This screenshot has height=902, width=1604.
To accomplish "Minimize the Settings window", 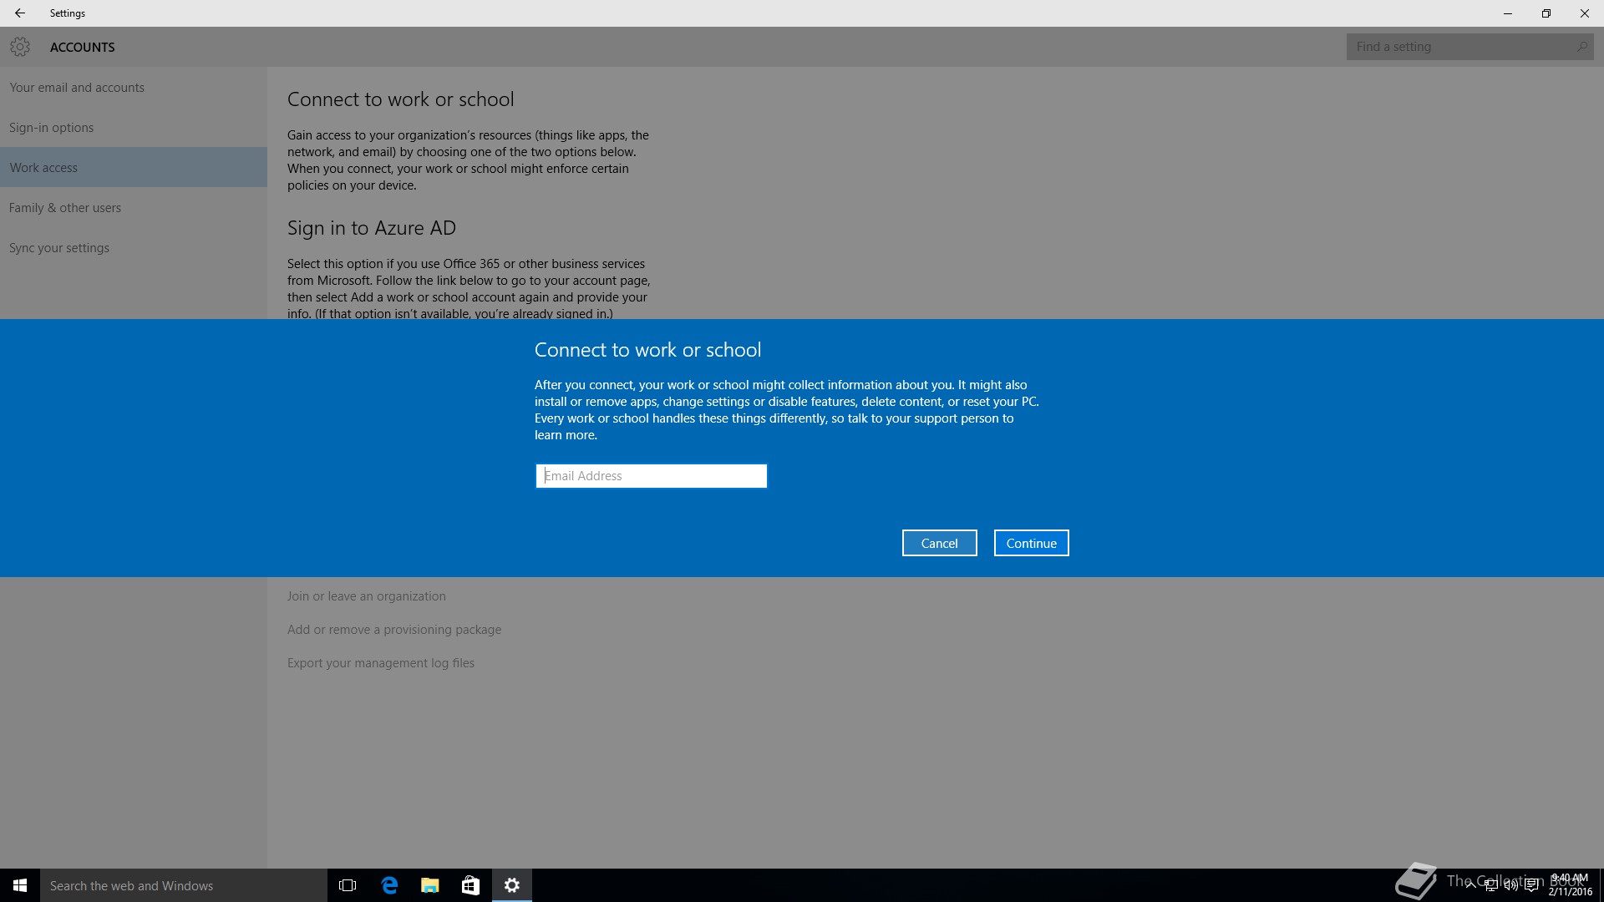I will click(x=1508, y=13).
